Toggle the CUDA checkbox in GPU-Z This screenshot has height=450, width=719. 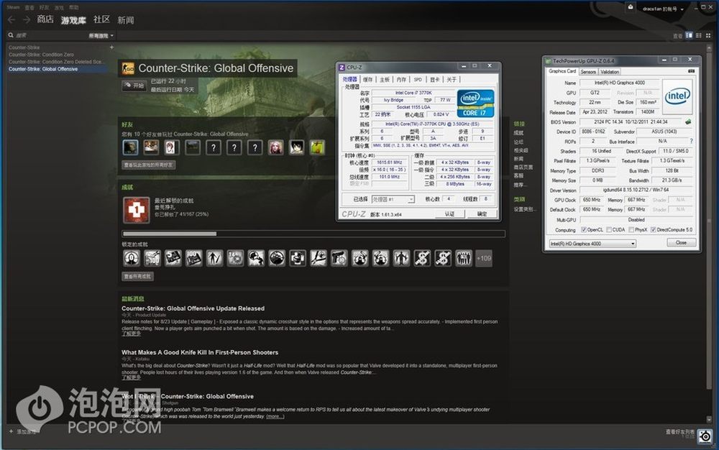click(x=609, y=229)
